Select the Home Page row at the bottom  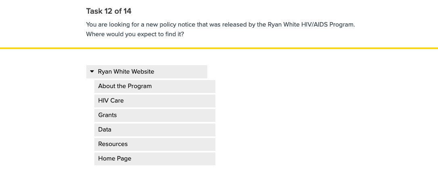(x=154, y=158)
